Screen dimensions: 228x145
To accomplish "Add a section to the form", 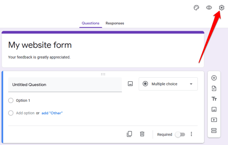I will click(214, 130).
